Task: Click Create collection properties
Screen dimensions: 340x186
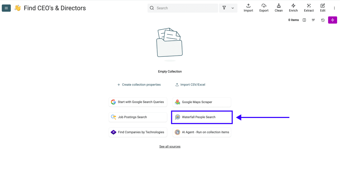Action: click(x=139, y=84)
